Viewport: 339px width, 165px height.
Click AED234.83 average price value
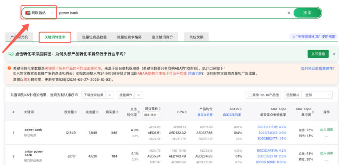coord(204,156)
